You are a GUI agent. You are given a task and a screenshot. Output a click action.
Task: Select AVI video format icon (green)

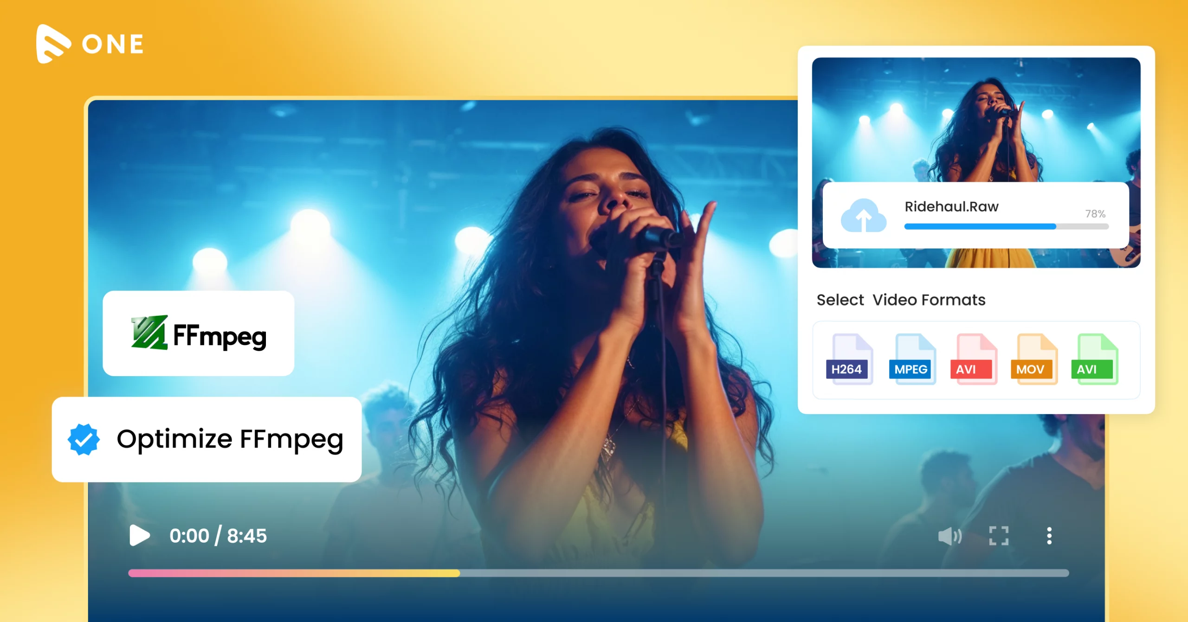coord(1095,359)
